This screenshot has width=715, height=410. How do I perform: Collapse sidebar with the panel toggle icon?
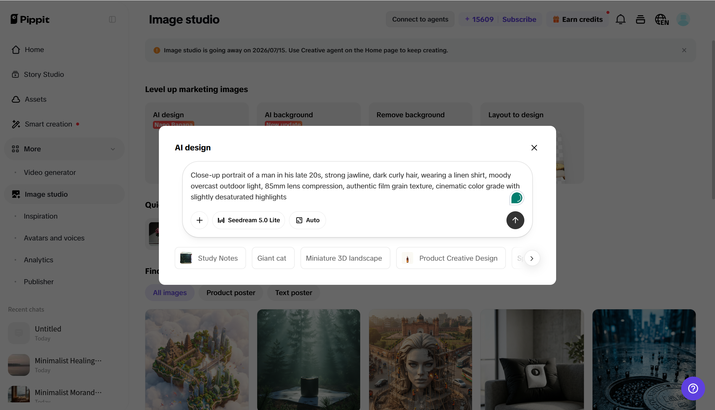(x=112, y=20)
